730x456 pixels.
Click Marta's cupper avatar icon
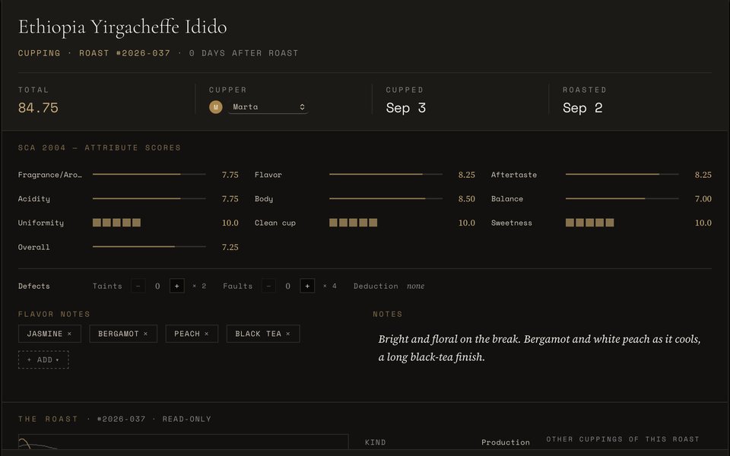215,107
